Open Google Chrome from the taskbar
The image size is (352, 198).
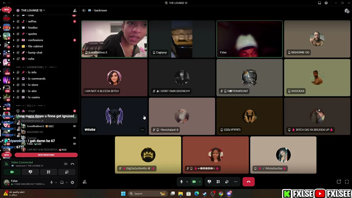221,194
